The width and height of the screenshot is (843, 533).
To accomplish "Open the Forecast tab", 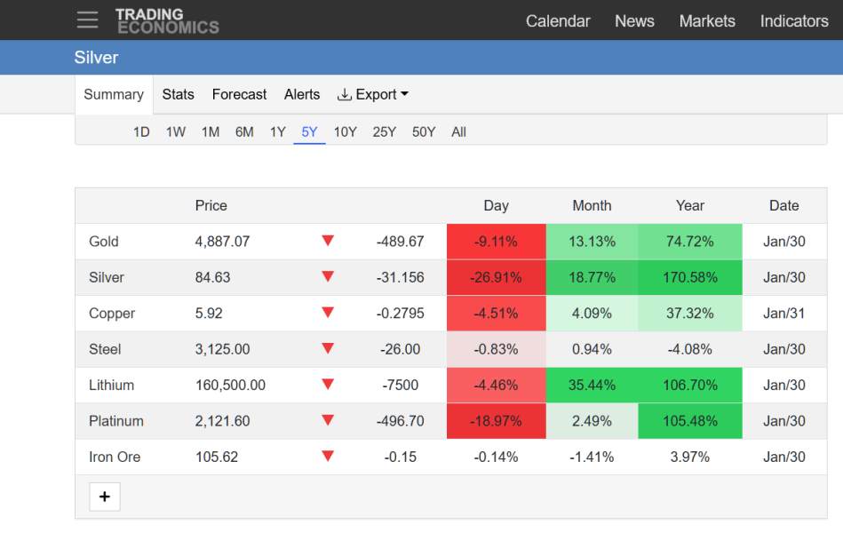I will pyautogui.click(x=239, y=94).
